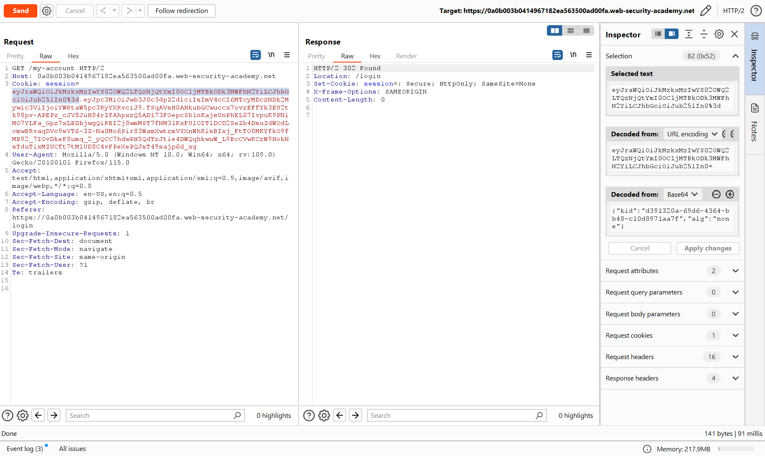The height and width of the screenshot is (456, 765).
Task: Select the Response Hex tab
Action: tap(375, 56)
